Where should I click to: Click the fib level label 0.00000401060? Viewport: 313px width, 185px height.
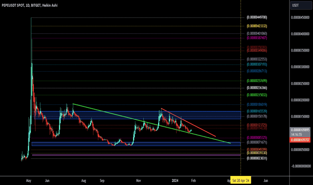click(257, 33)
